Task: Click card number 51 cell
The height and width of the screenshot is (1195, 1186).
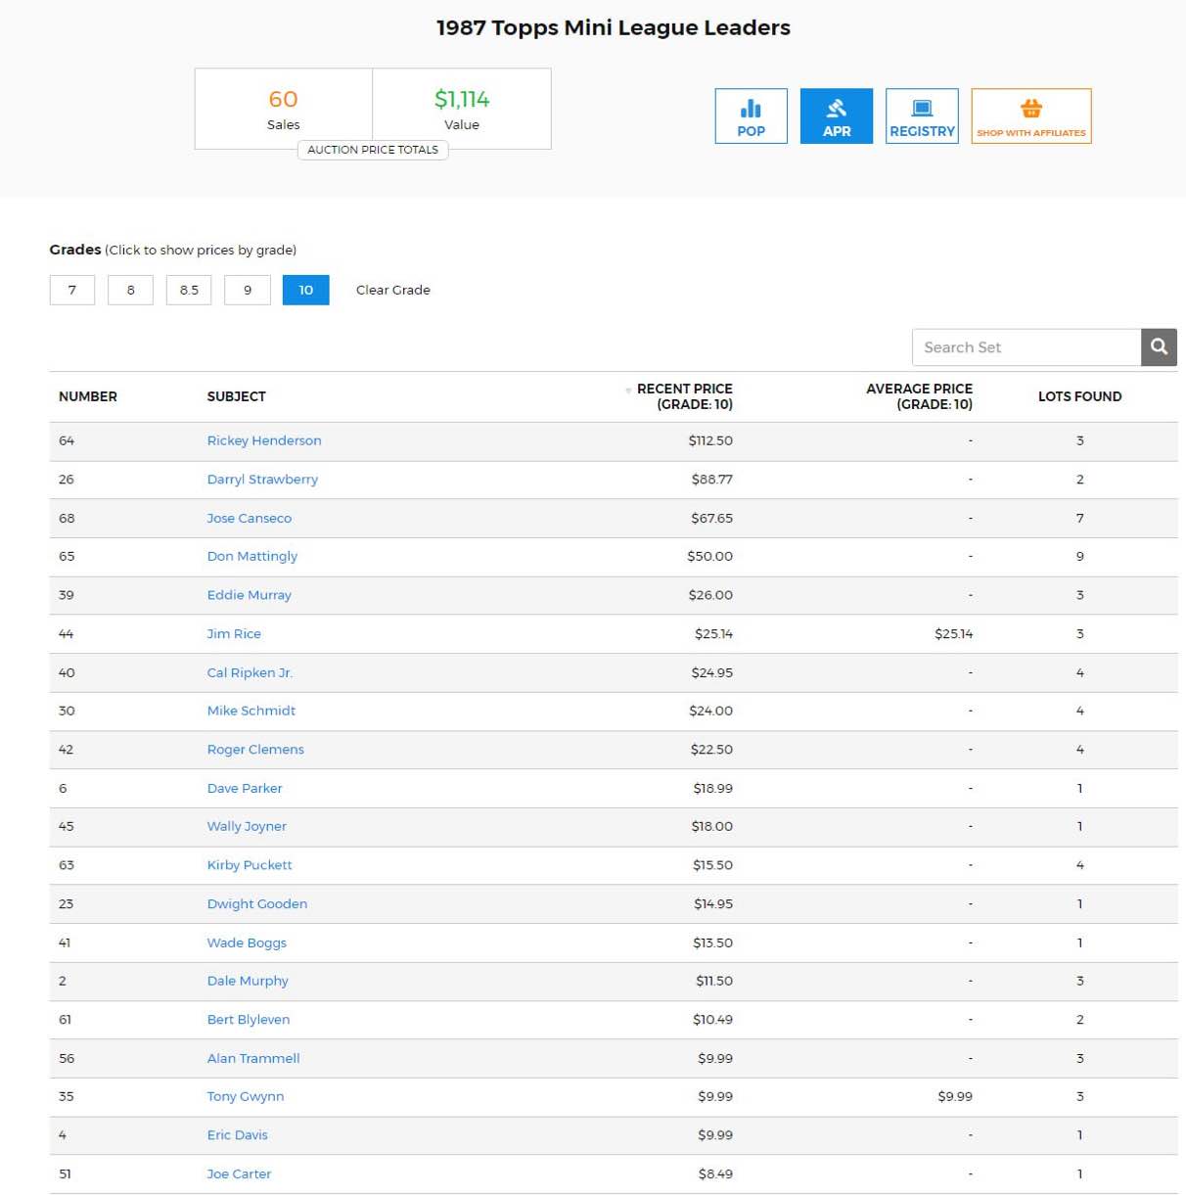Action: click(x=65, y=1173)
